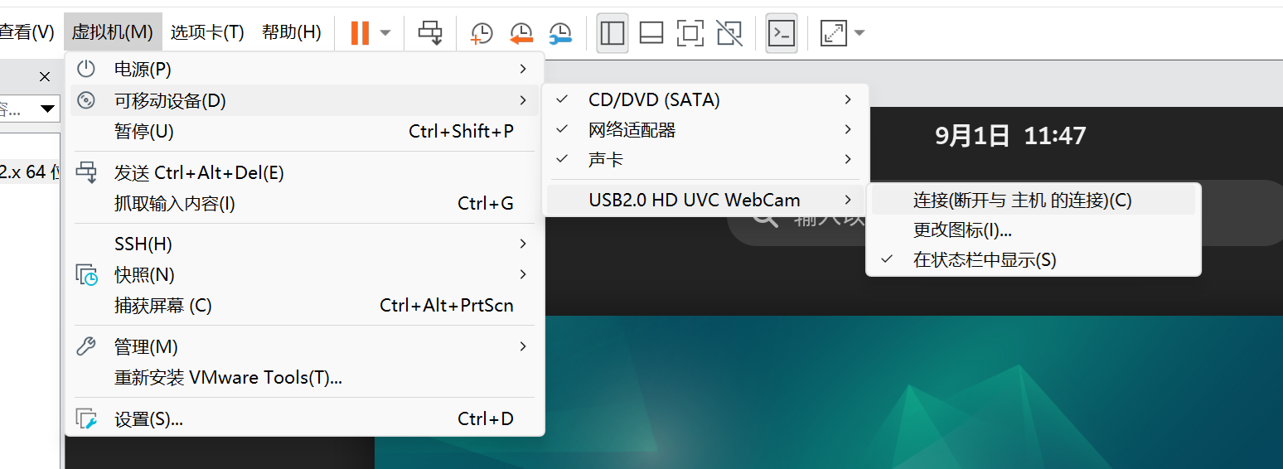Enter full screen mode from toolbar

690,33
